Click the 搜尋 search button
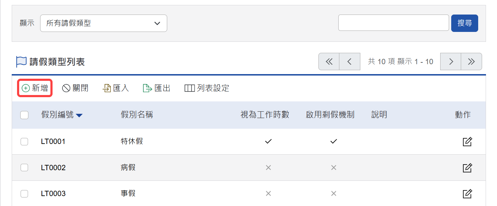 pyautogui.click(x=464, y=23)
